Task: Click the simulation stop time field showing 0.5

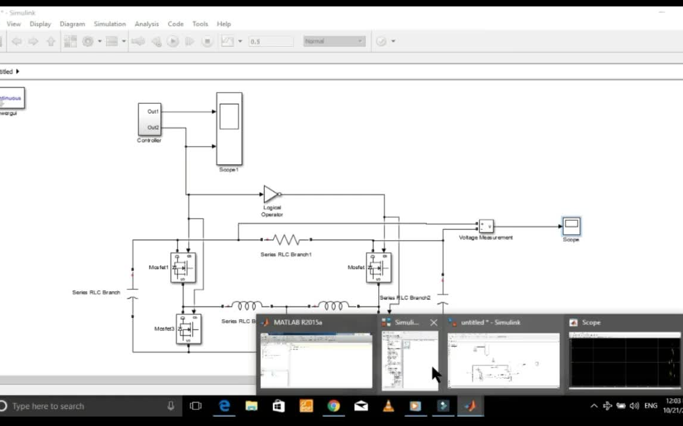Action: pos(270,41)
